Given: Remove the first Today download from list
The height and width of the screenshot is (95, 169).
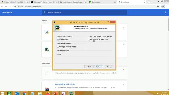Looking at the screenshot, I should click(124, 27).
